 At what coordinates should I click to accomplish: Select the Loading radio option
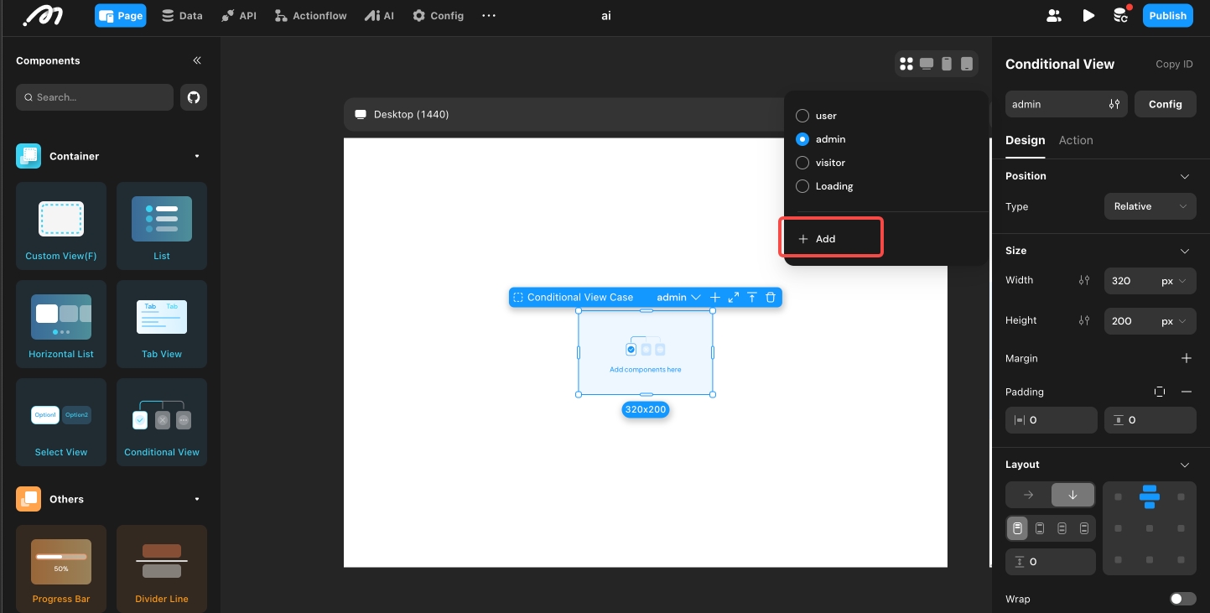point(802,186)
